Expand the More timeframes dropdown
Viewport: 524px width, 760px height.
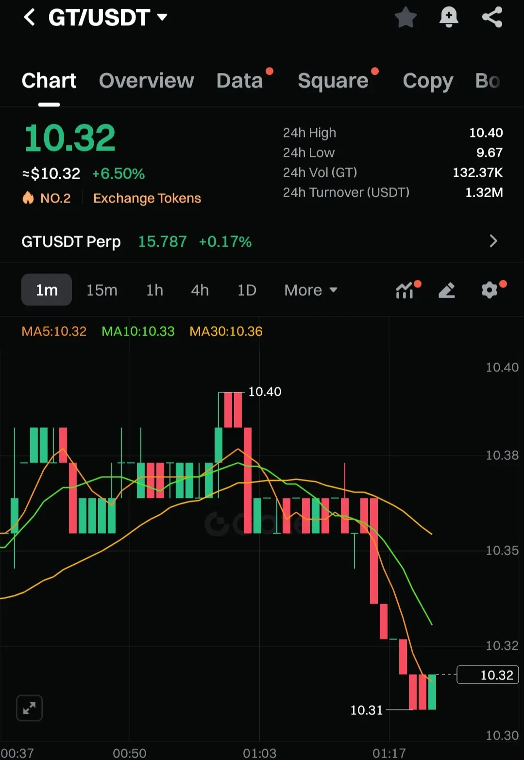[x=311, y=290]
